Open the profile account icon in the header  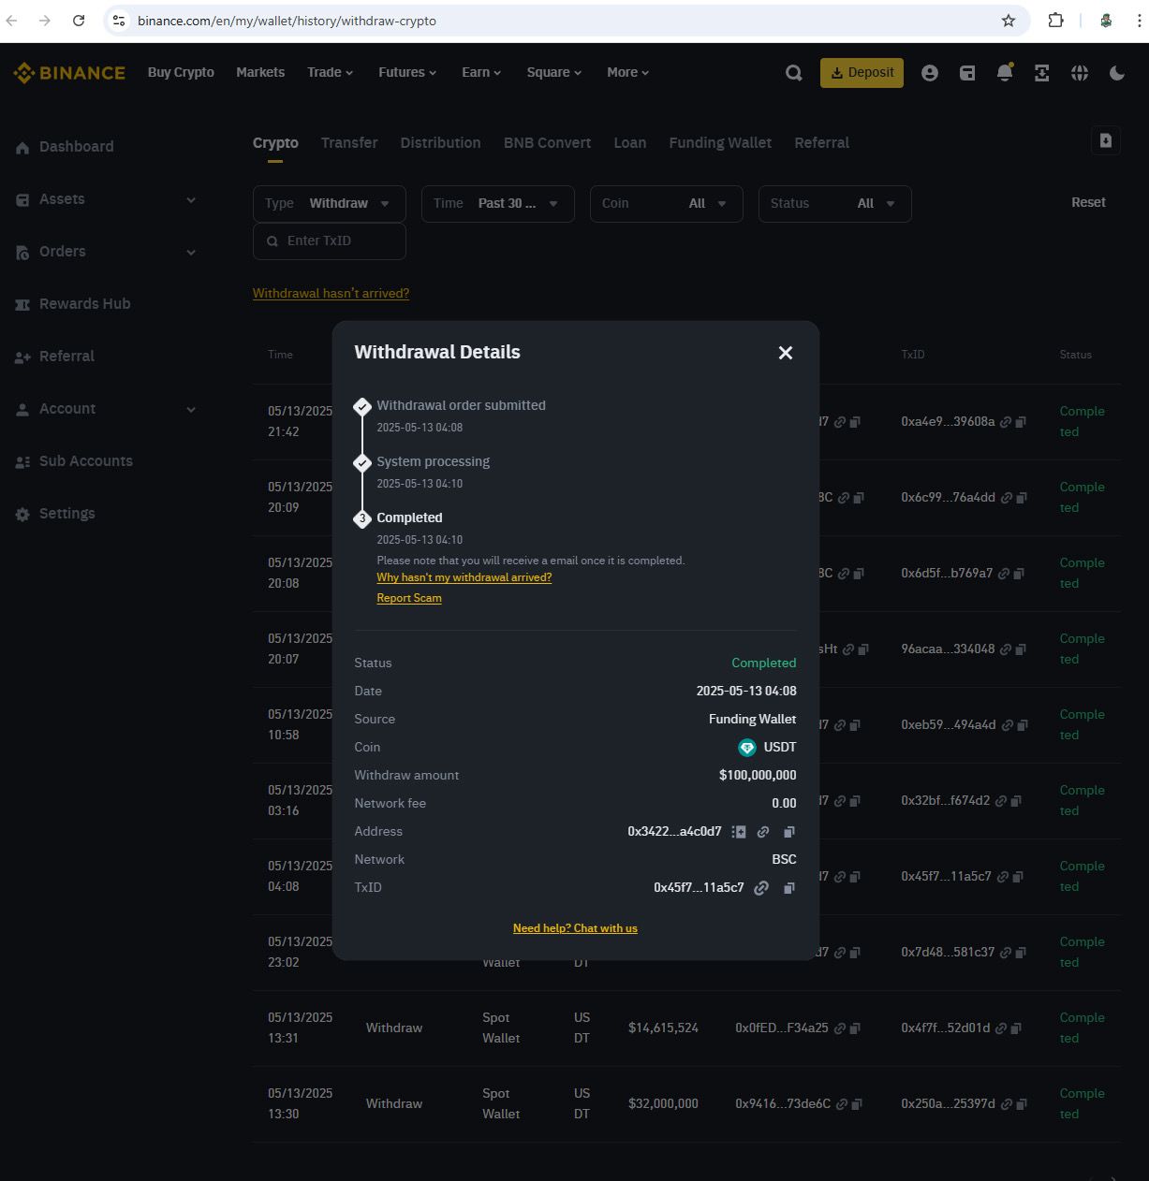tap(930, 73)
